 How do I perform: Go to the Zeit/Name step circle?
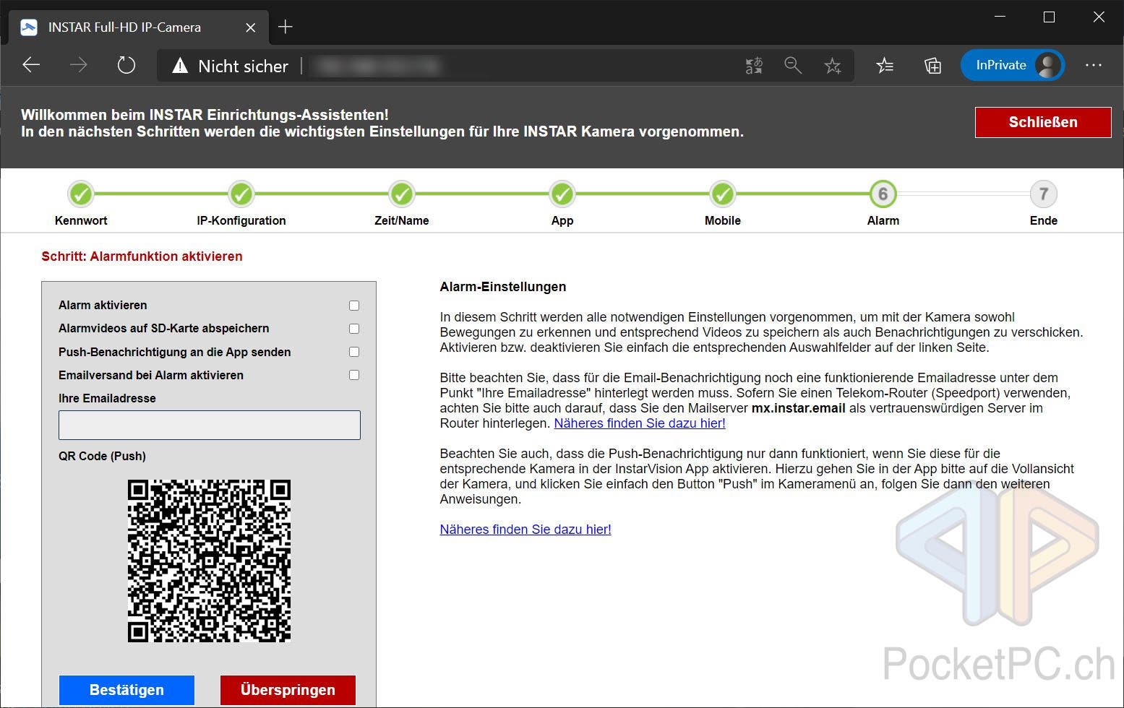pos(402,194)
